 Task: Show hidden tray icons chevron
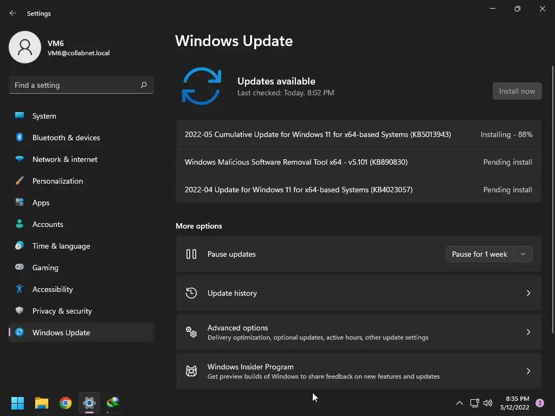pyautogui.click(x=460, y=403)
